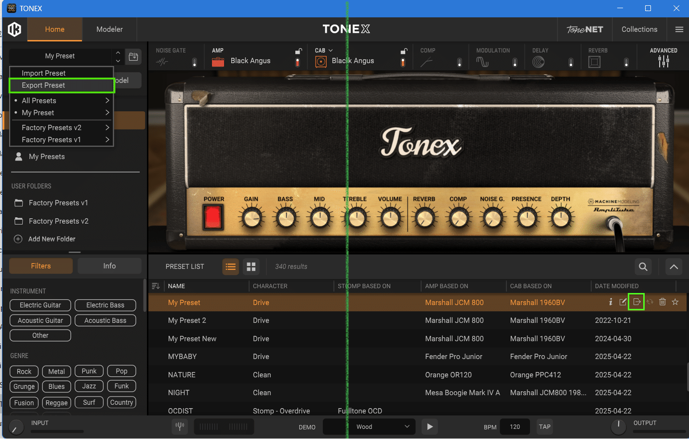Favorite My Preset by clicking the star icon

click(675, 302)
